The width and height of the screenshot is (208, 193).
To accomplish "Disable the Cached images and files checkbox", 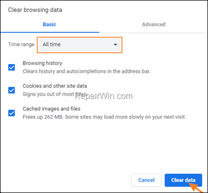I will click(12, 113).
